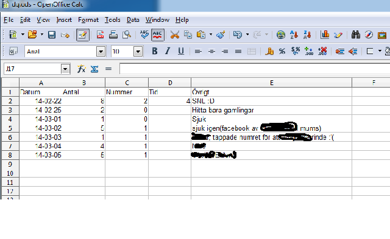Open the Data menu

pos(133,20)
